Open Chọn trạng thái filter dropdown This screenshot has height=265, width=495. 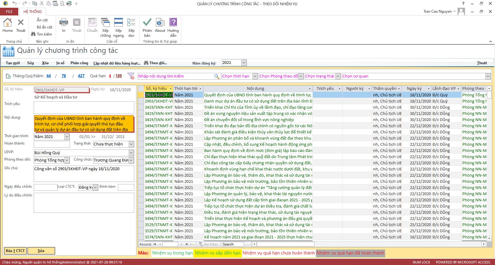(x=338, y=76)
